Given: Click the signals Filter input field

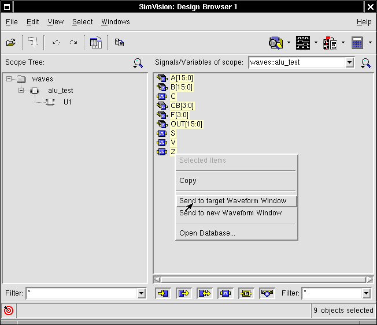Looking at the screenshot, I should click(332, 293).
